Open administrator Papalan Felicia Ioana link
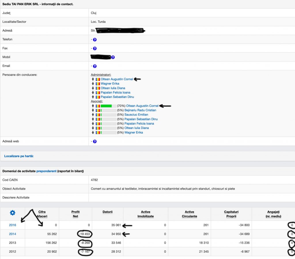 click(116, 92)
